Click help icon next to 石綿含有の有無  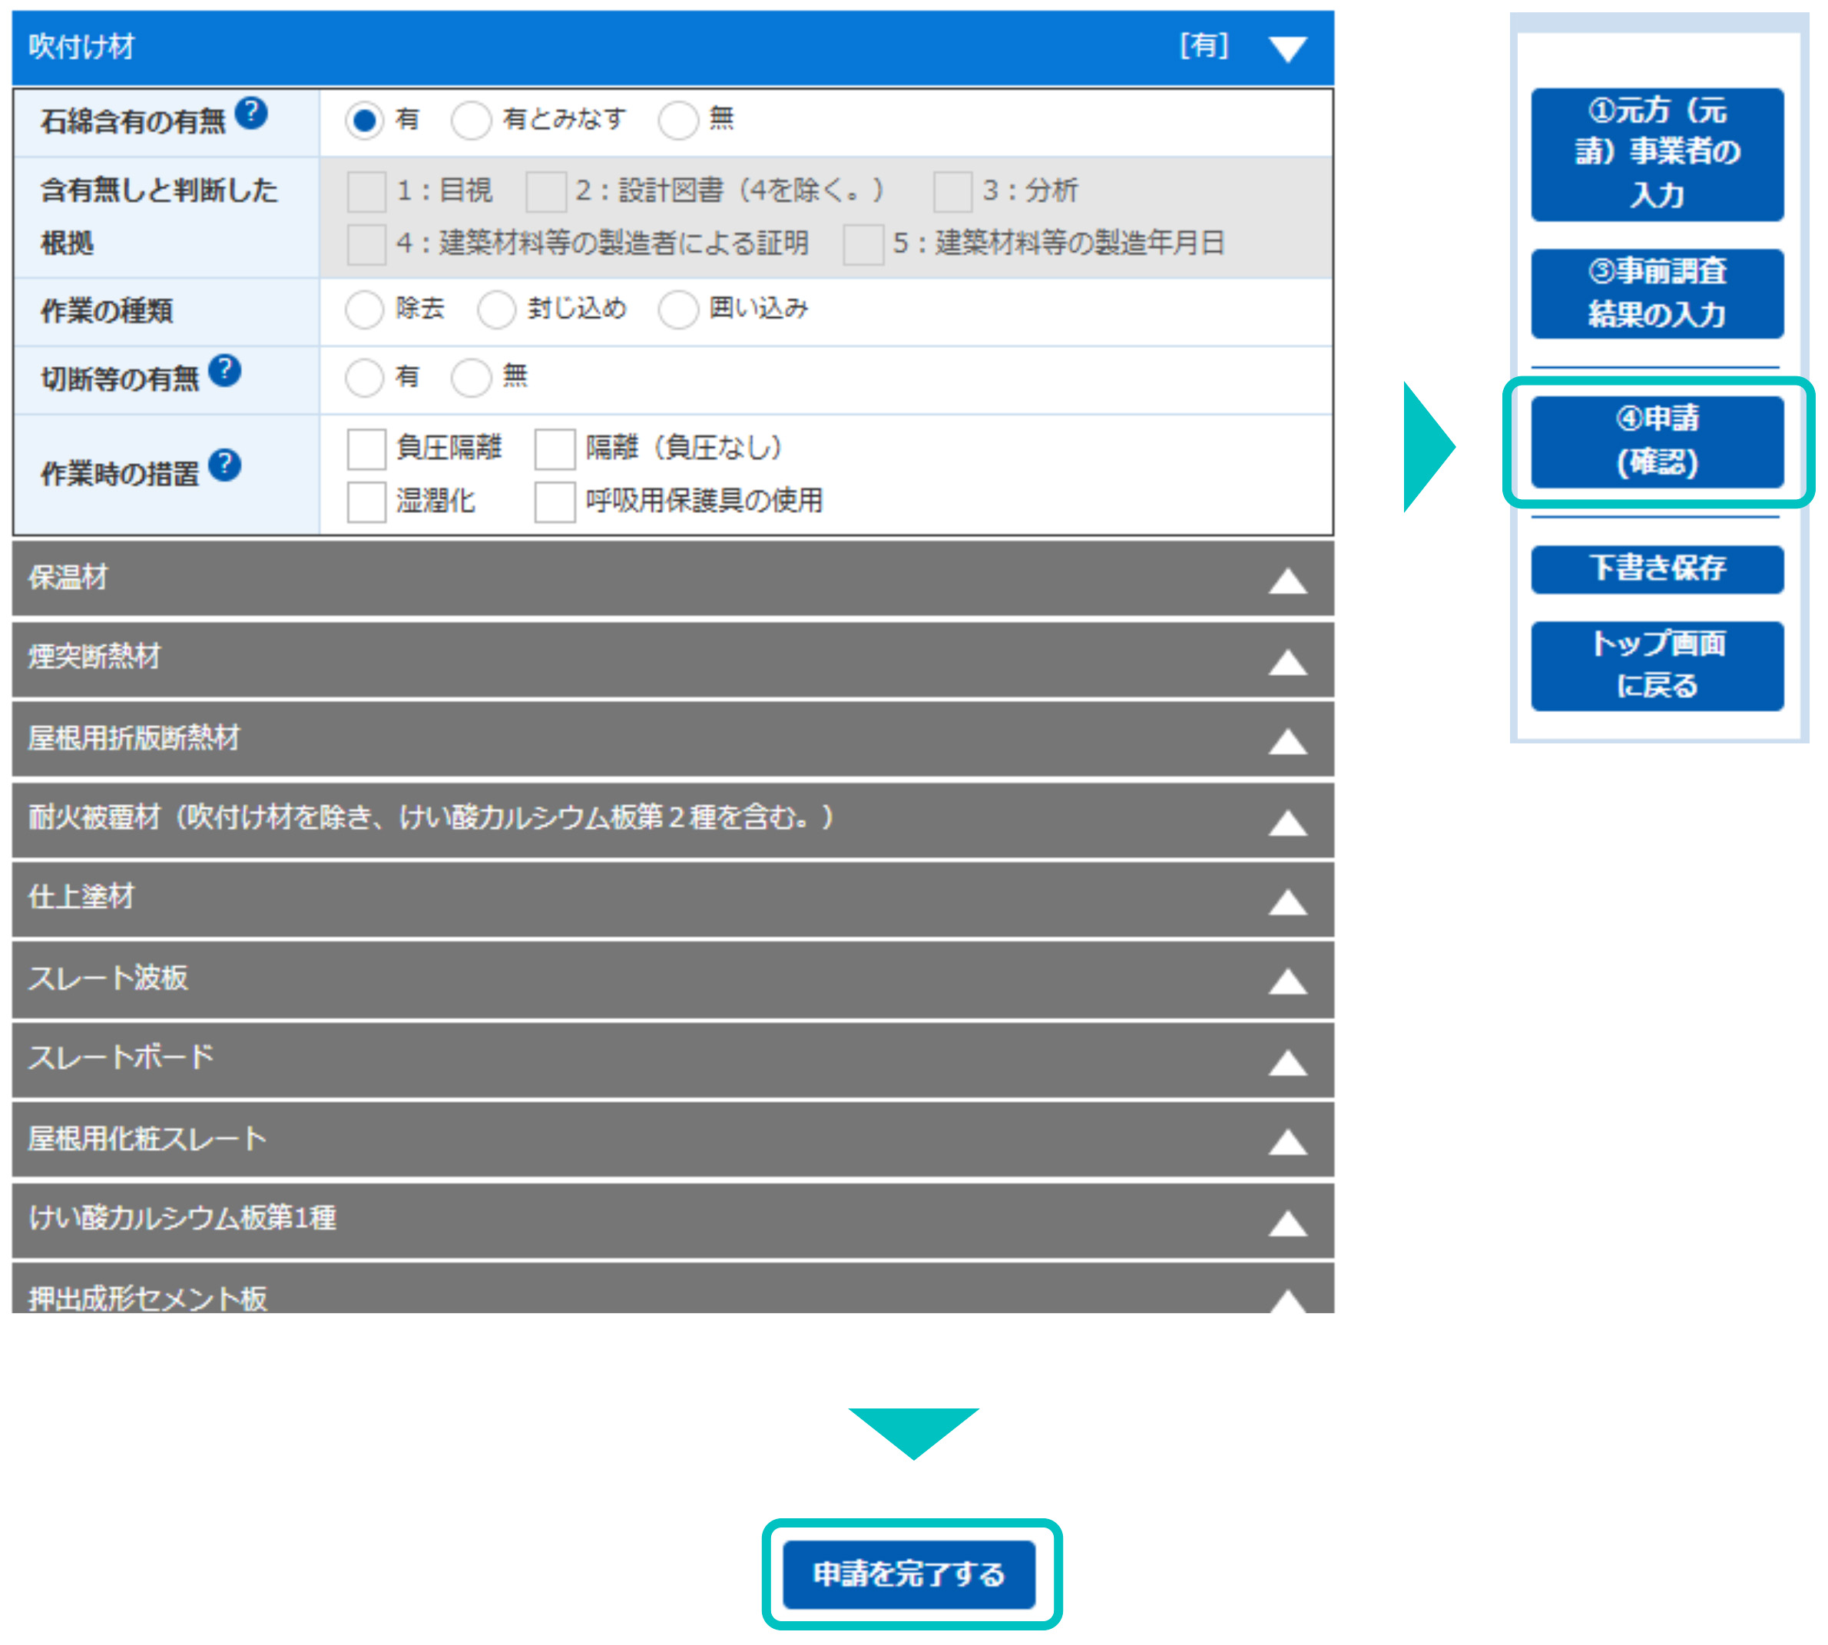(250, 113)
